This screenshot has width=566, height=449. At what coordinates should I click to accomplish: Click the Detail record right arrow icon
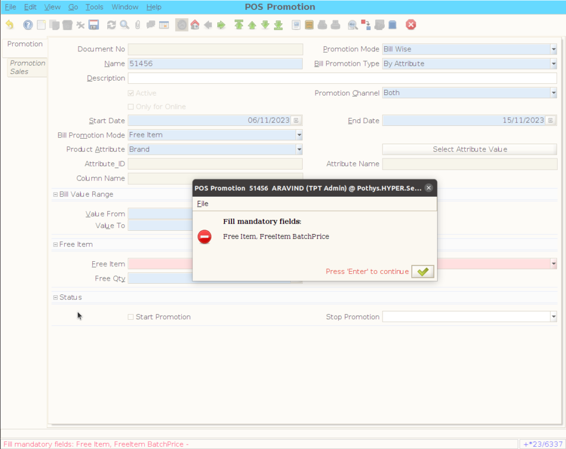tap(221, 25)
